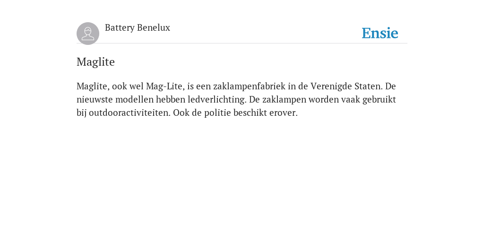This screenshot has height=242, width=484.
Task: Click the word "outdooractiviteiten" in the last line
Action: (x=130, y=113)
